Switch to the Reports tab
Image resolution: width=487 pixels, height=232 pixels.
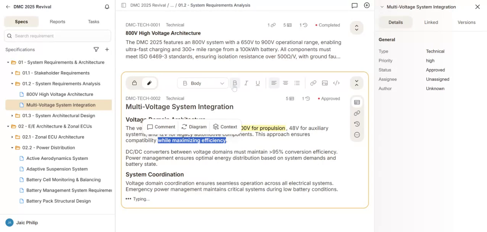(57, 22)
